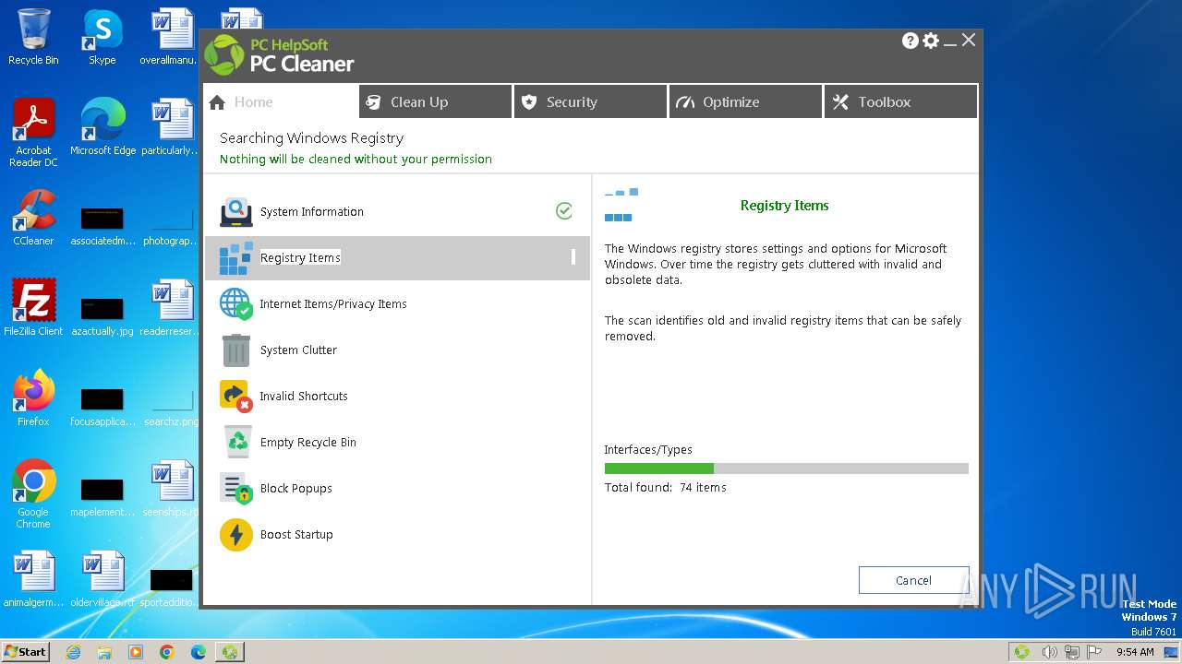Click the Interfaces/Types status label
Screen dimensions: 1182x664
(x=648, y=450)
